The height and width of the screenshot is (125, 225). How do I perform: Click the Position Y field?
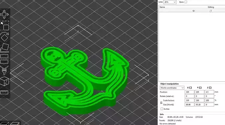tap(199, 92)
